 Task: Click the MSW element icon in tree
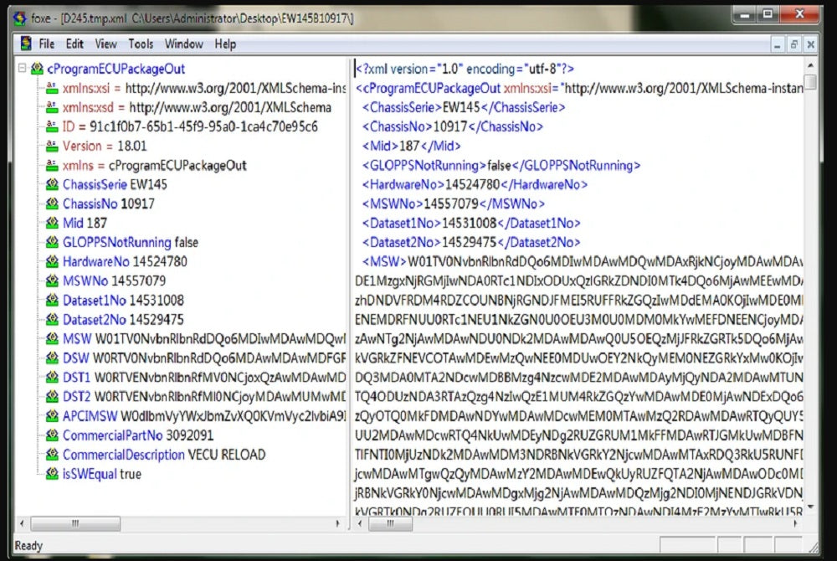[x=52, y=339]
